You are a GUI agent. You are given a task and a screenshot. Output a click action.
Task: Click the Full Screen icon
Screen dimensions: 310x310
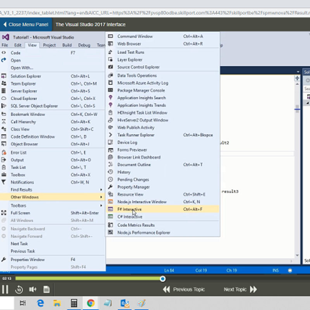[4, 213]
